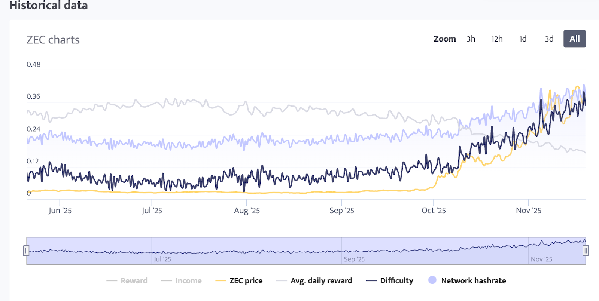
Task: Click the dark Difficulty legend line marker
Action: click(371, 280)
